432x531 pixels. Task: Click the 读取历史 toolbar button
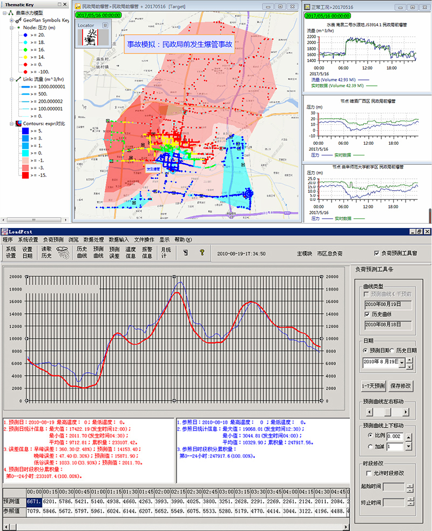(47, 252)
